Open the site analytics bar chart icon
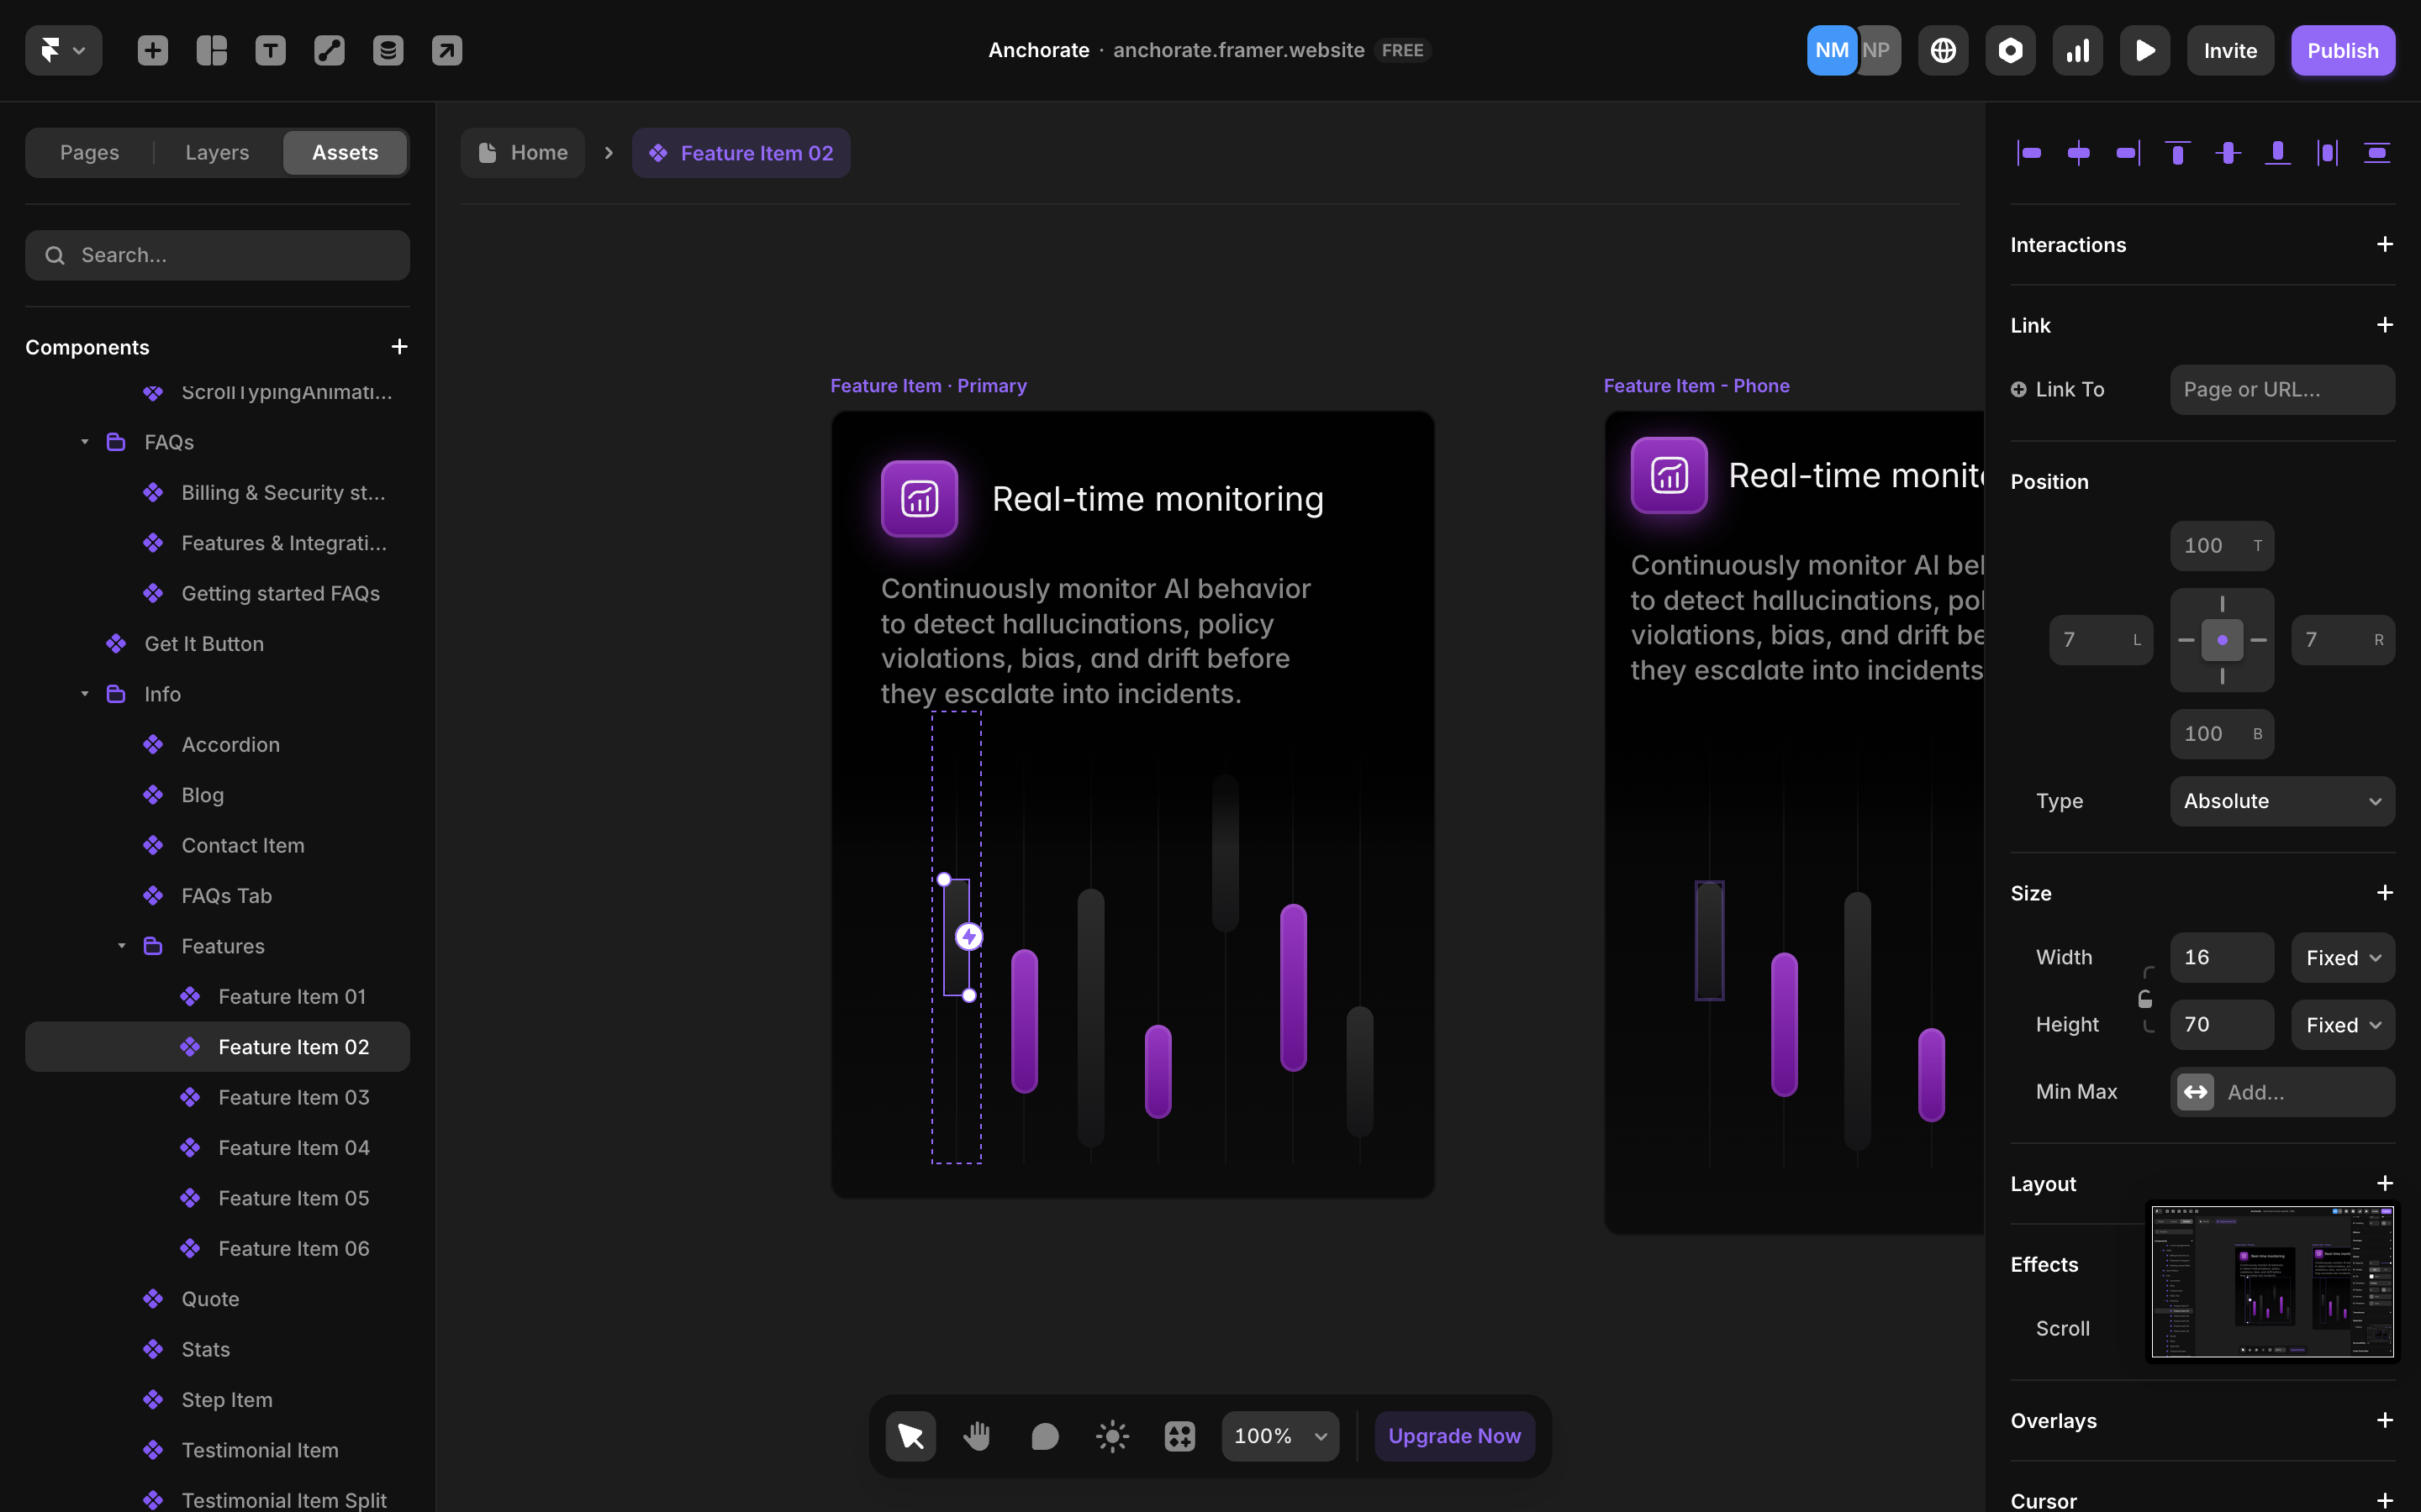Viewport: 2421px width, 1512px height. click(2077, 50)
